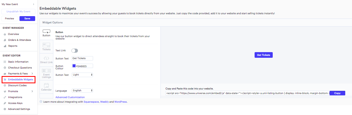This screenshot has width=352, height=115.
Task: Open the Weebly integration link
Action: point(104,102)
